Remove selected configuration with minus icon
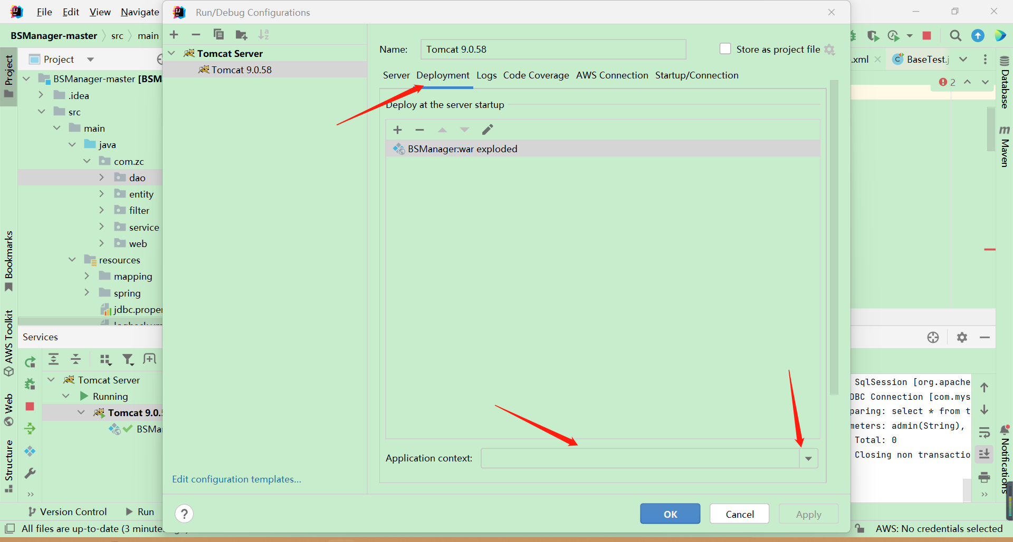This screenshot has height=542, width=1013. tap(196, 35)
